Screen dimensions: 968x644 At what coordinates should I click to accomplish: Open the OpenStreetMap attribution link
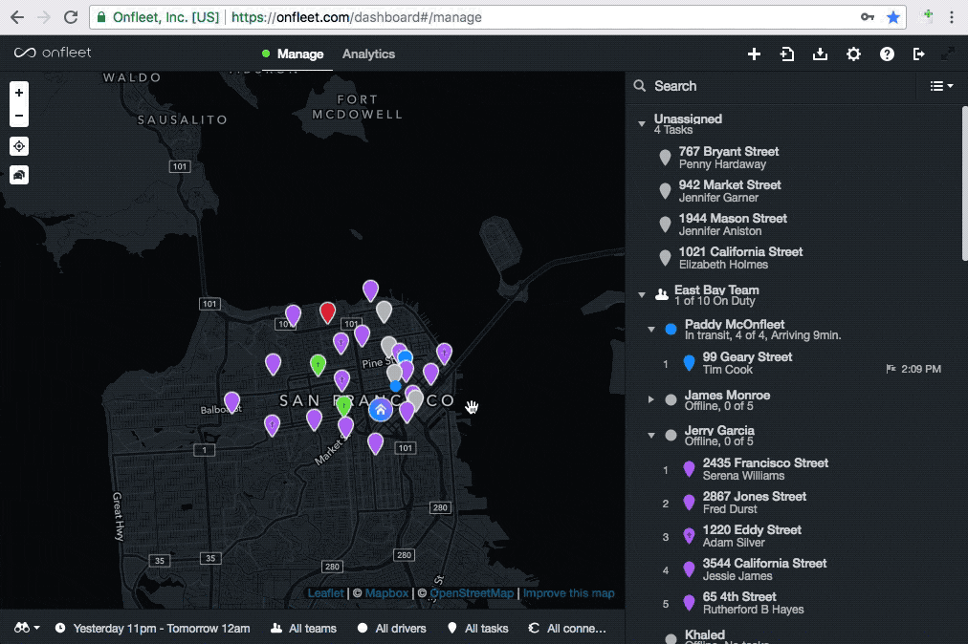pyautogui.click(x=471, y=593)
